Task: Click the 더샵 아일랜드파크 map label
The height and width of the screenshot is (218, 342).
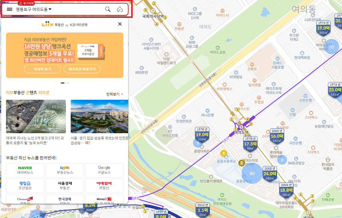Action: click(x=167, y=61)
